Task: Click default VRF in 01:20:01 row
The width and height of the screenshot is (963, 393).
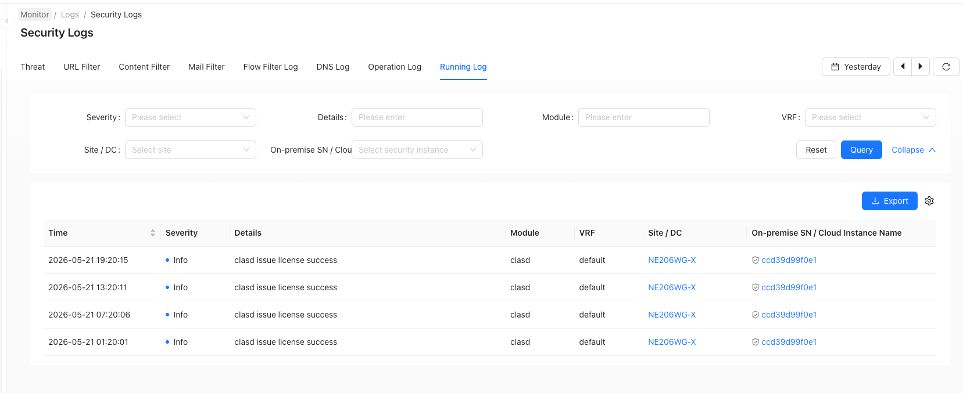Action: pyautogui.click(x=592, y=342)
